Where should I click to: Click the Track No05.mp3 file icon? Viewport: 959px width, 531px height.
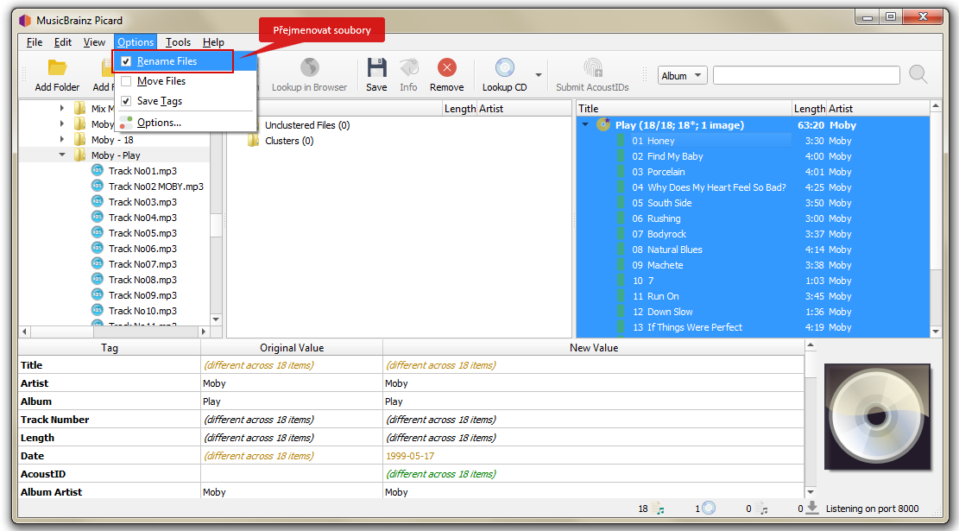tap(98, 232)
